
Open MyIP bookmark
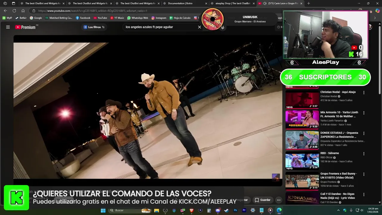(x=7, y=18)
